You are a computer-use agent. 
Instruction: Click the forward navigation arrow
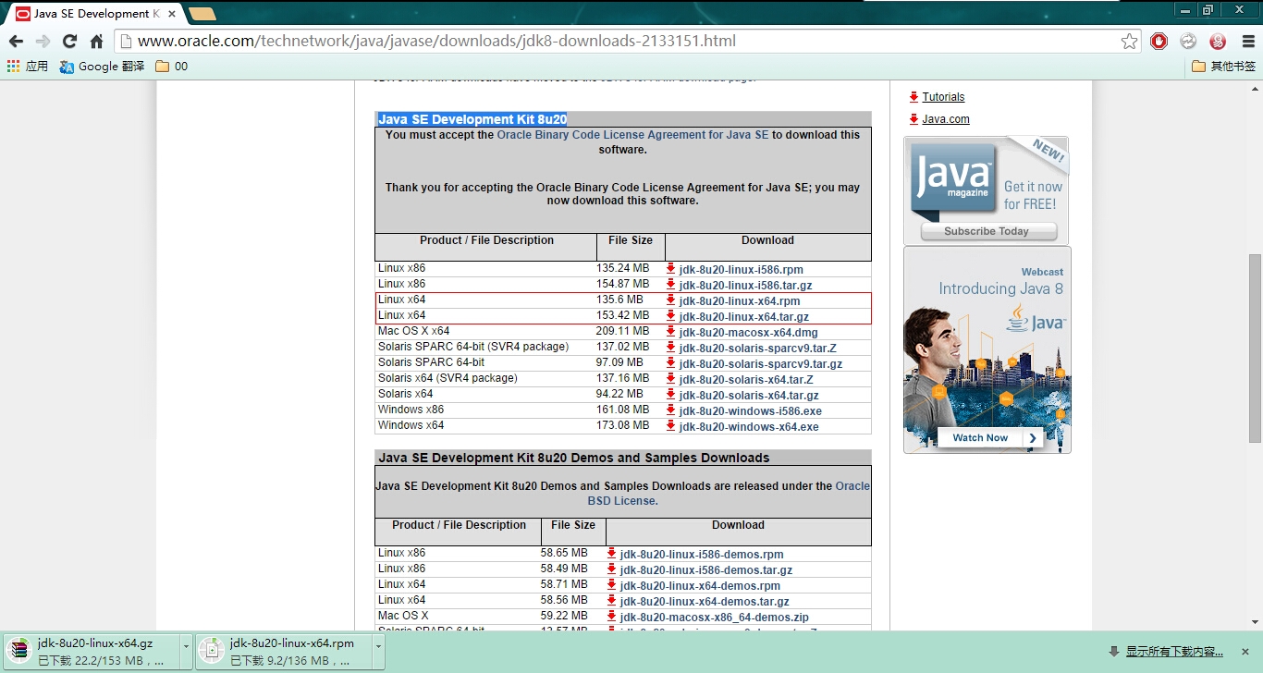point(43,41)
